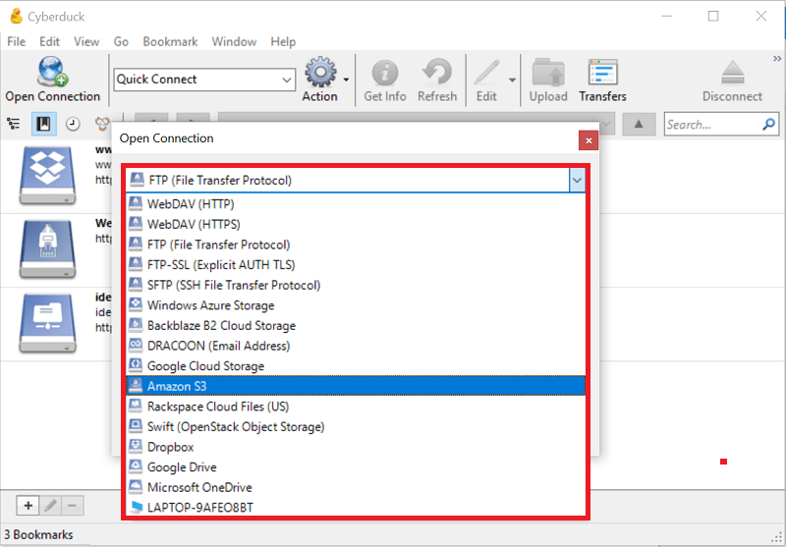786x547 pixels.
Task: Open the Edit menu
Action: coord(50,41)
